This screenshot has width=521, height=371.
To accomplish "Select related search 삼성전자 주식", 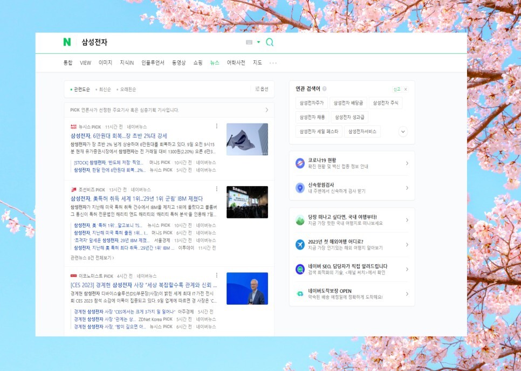I will (386, 103).
